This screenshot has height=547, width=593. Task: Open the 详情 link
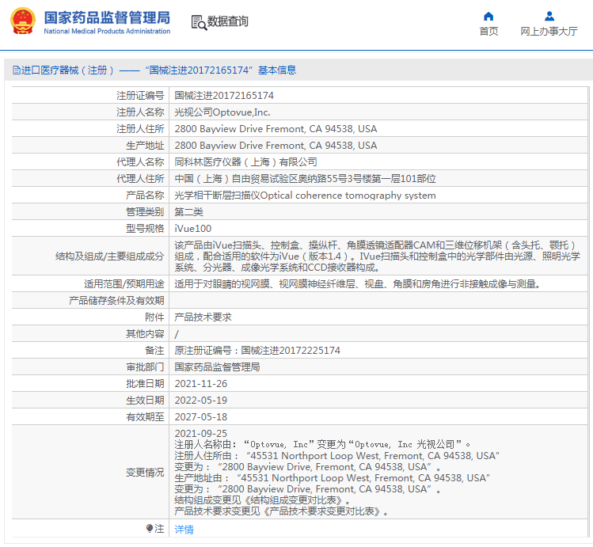coord(184,530)
